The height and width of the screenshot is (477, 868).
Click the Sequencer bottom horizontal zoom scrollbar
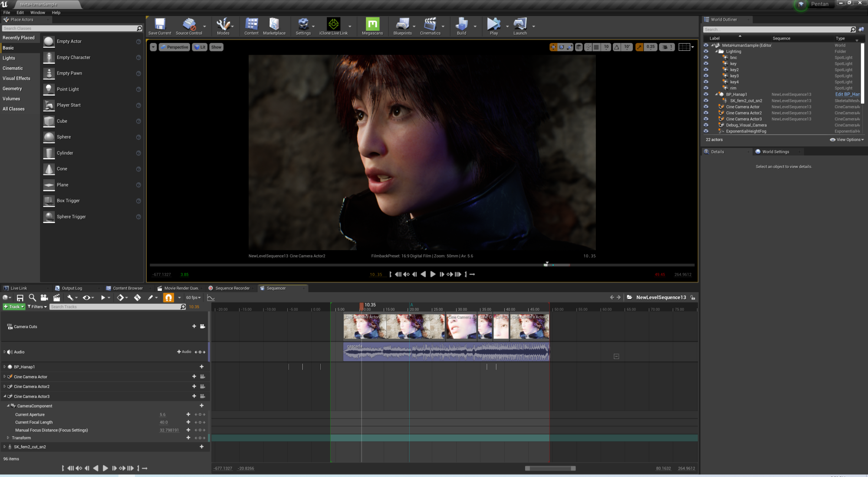click(550, 468)
